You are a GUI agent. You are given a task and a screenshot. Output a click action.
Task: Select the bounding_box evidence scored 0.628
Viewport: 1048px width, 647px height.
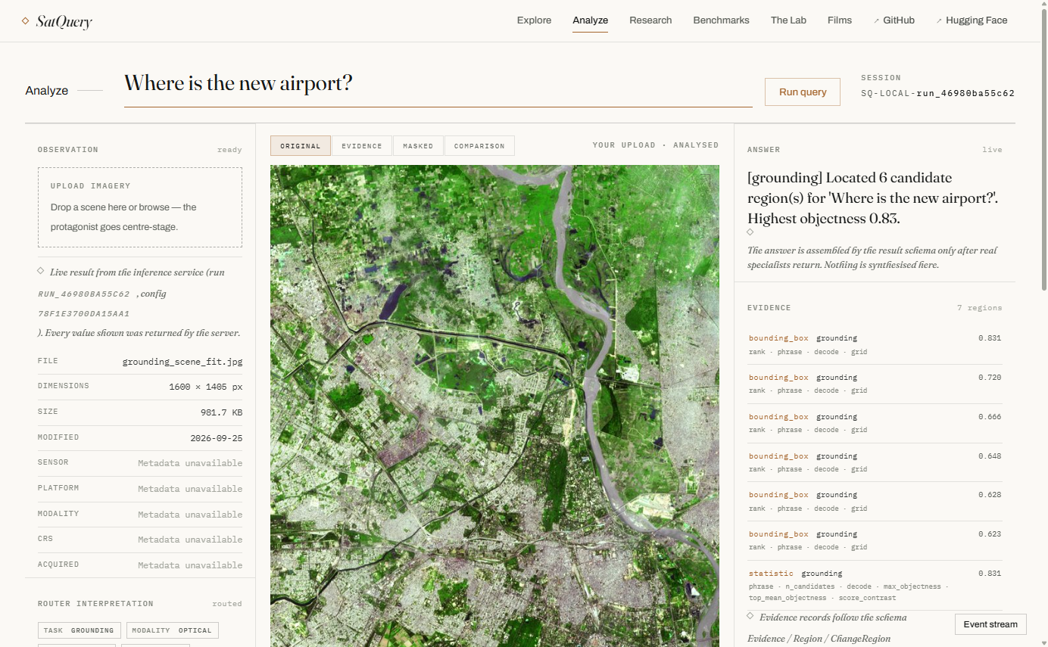[875, 502]
